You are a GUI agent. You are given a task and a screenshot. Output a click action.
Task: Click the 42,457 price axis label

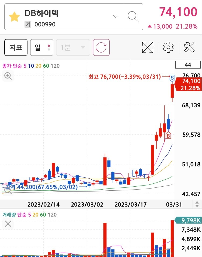(x=191, y=194)
